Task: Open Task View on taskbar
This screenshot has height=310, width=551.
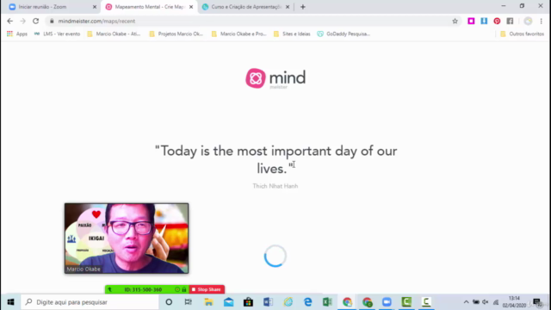Action: 189,302
